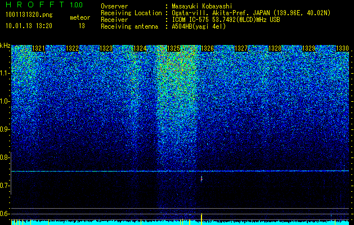Click the 0.6 frequency axis label
This screenshot has height=225, width=354.
[x=5, y=214]
